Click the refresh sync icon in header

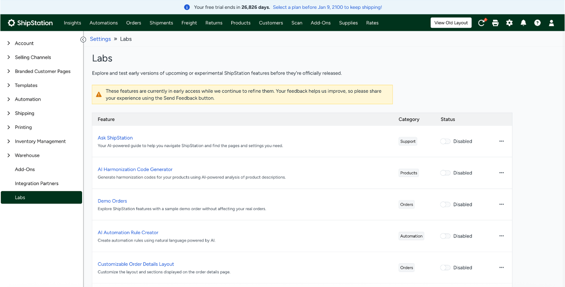point(482,23)
